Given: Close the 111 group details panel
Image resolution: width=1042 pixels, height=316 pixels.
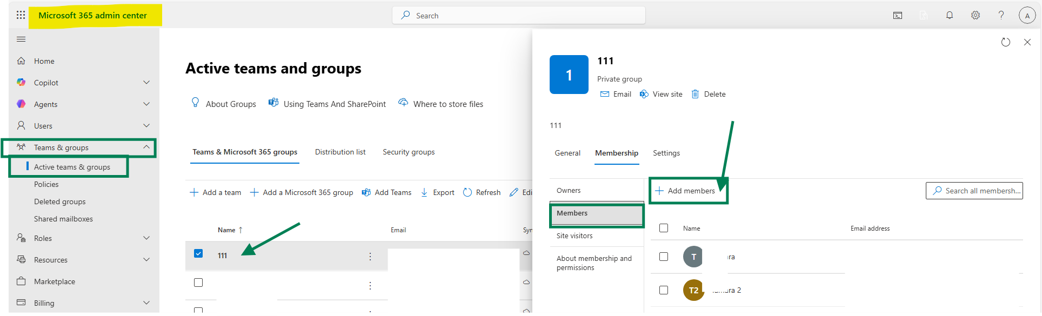Looking at the screenshot, I should [x=1027, y=42].
